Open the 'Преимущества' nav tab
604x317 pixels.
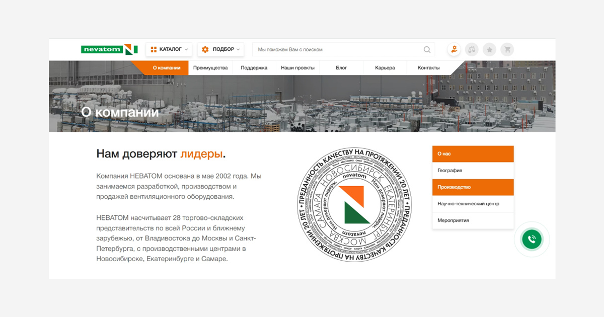click(x=210, y=68)
